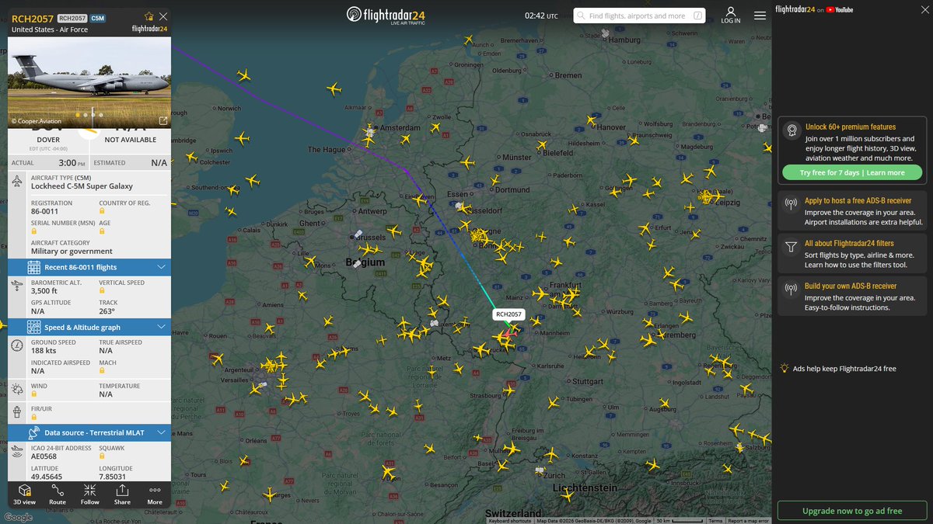Open All about Flightradar24 filters card
This screenshot has height=524, width=933.
point(852,254)
